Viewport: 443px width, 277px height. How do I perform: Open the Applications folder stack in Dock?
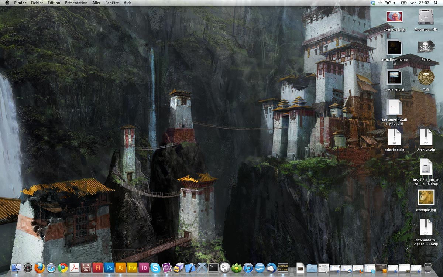pos(312,268)
